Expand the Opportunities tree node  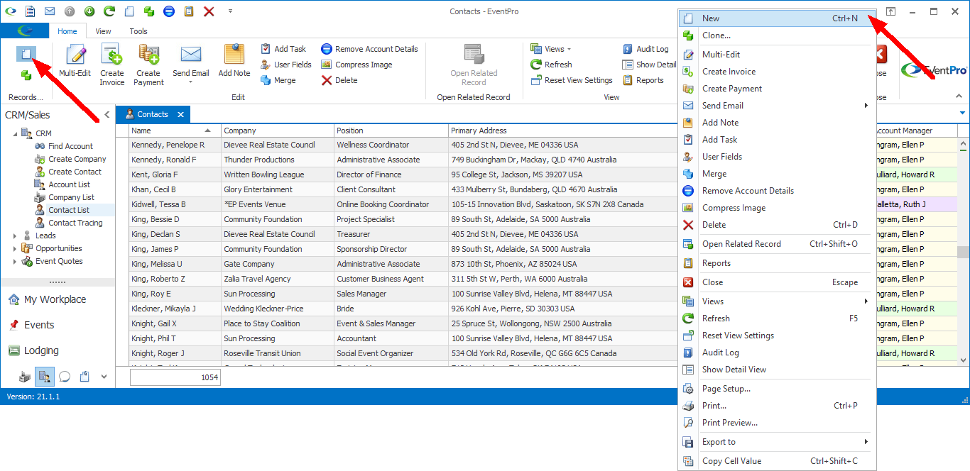pos(15,248)
